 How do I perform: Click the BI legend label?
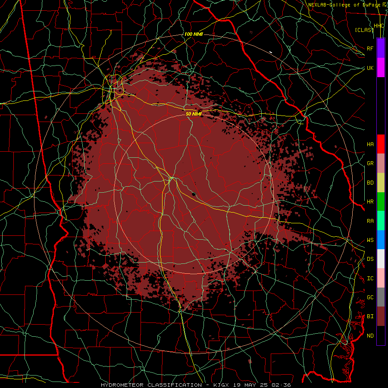(370, 316)
